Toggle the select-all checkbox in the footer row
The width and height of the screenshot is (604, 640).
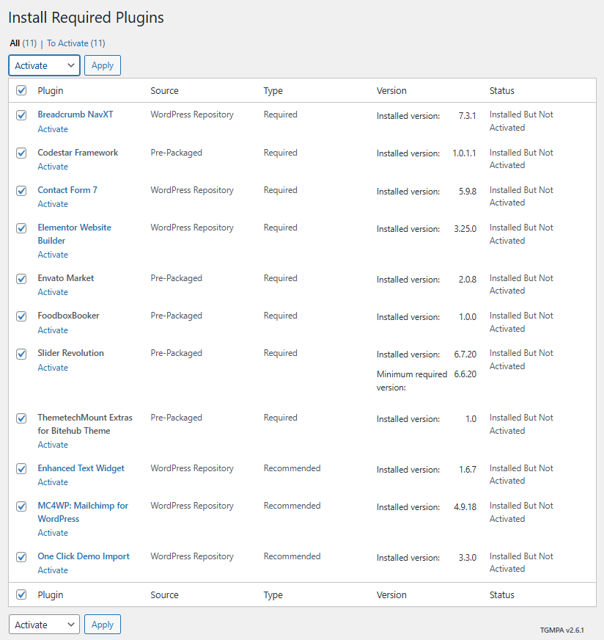pyautogui.click(x=21, y=594)
